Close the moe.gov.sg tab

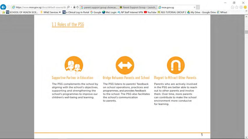pos(194,7)
